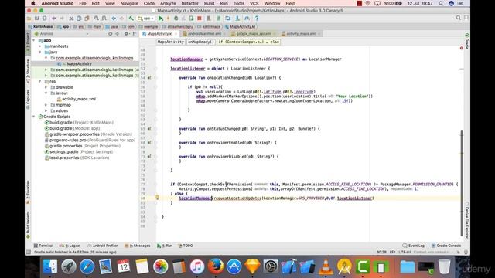Viewport: 495px width, 278px height.
Task: Expand the mipmap folder
Action: tap(46, 105)
